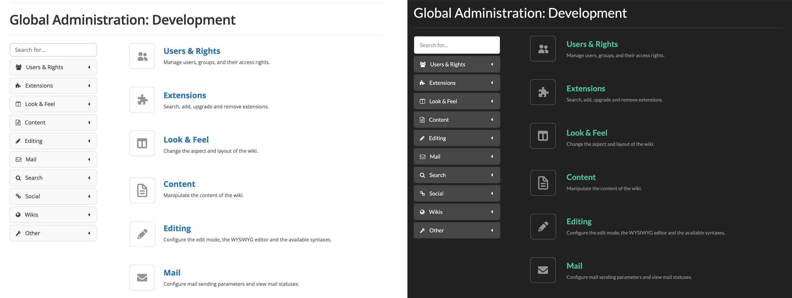Click the "Search for..." field in light panel
The image size is (792, 298).
[x=53, y=50]
